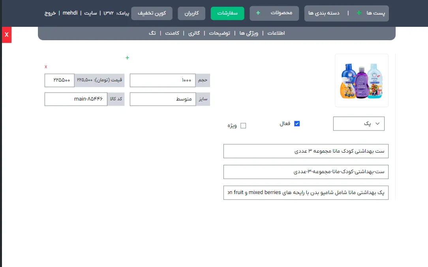Close the panel with the red X button
Image resolution: width=428 pixels, height=267 pixels.
tap(7, 35)
